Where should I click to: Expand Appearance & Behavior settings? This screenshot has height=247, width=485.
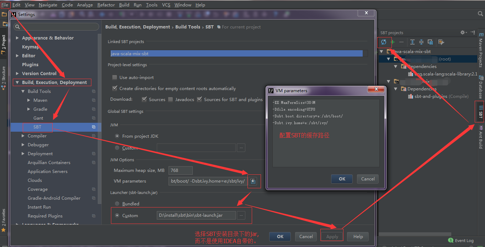tap(17, 38)
